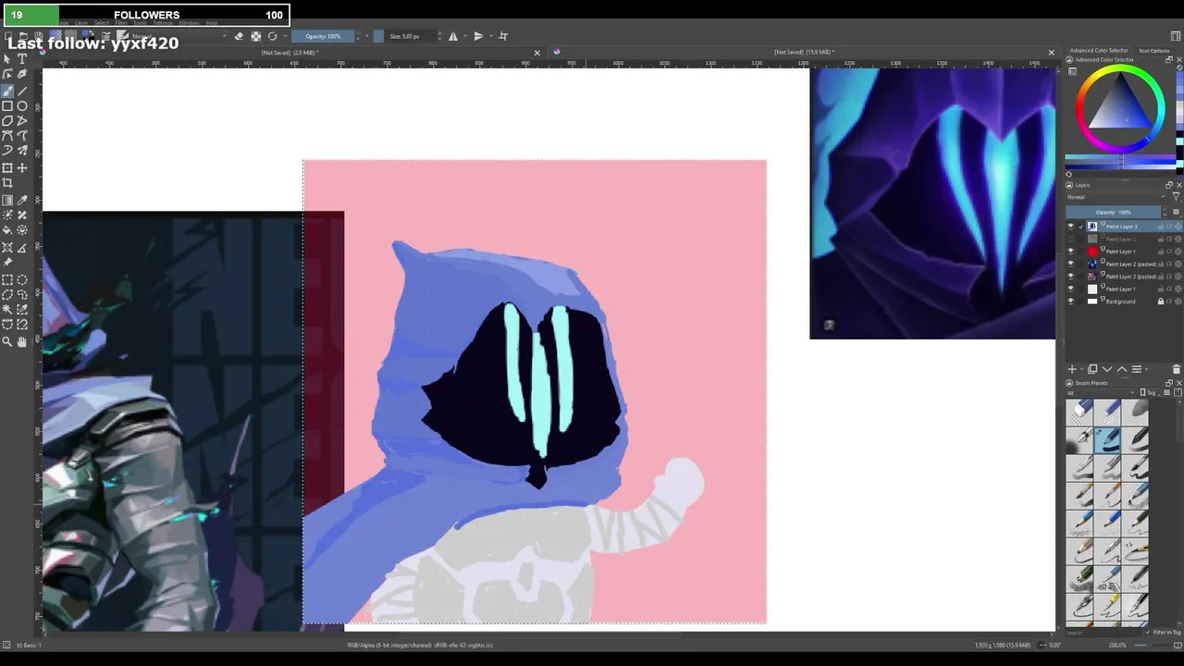Hide Paint Layer 3 visibility eye

tap(1071, 227)
